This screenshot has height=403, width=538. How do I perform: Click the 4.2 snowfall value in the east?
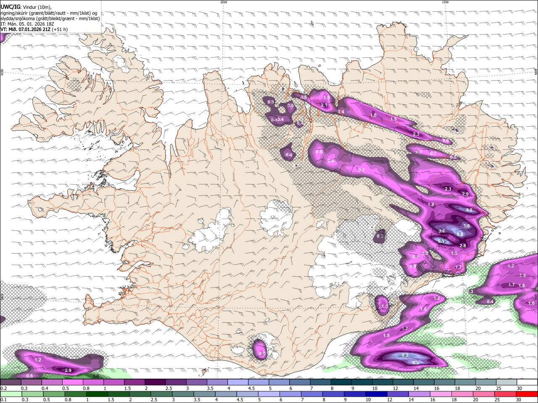point(469,210)
